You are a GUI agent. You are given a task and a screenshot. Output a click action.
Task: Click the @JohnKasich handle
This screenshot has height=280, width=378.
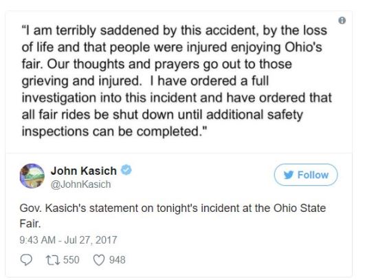pos(81,184)
